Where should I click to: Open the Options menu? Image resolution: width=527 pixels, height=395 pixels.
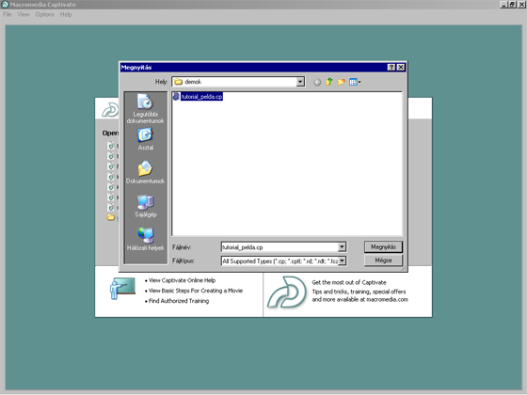pyautogui.click(x=45, y=14)
